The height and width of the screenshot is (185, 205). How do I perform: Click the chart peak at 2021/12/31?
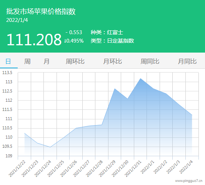click(x=140, y=78)
